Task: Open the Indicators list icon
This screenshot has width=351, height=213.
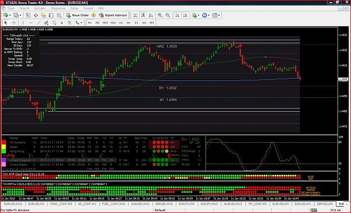Action: (x=194, y=15)
